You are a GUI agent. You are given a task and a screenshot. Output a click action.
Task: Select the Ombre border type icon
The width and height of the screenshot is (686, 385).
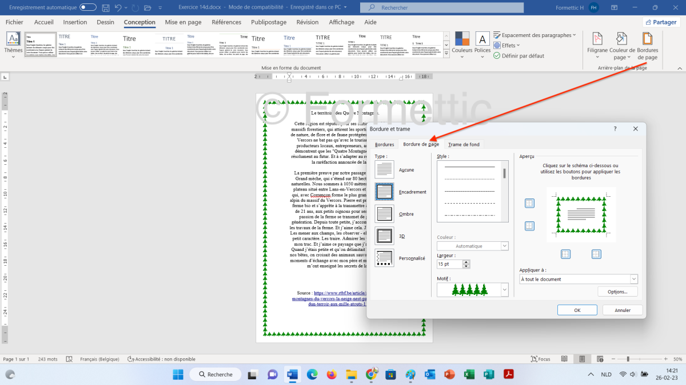click(x=385, y=214)
